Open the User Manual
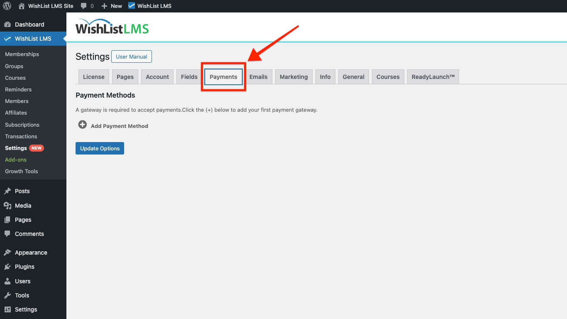Viewport: 567px width, 319px height. click(131, 56)
